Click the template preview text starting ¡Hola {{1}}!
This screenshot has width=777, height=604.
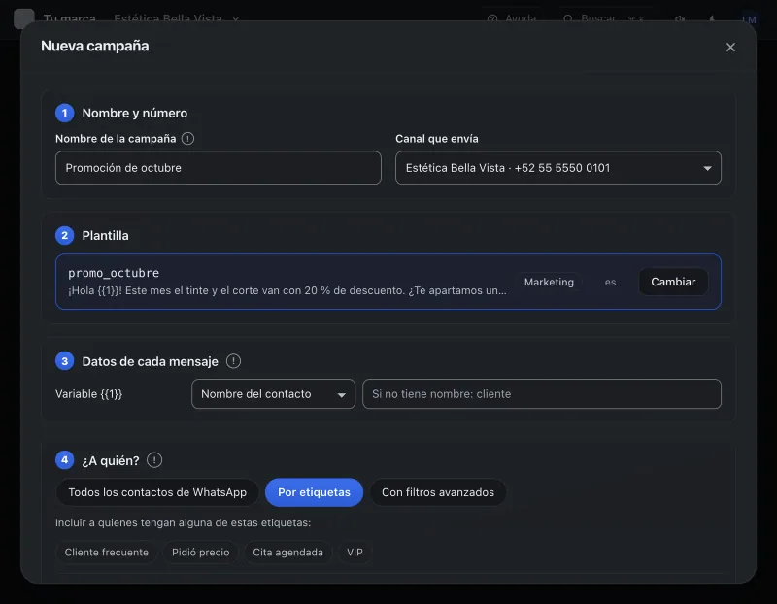(287, 290)
